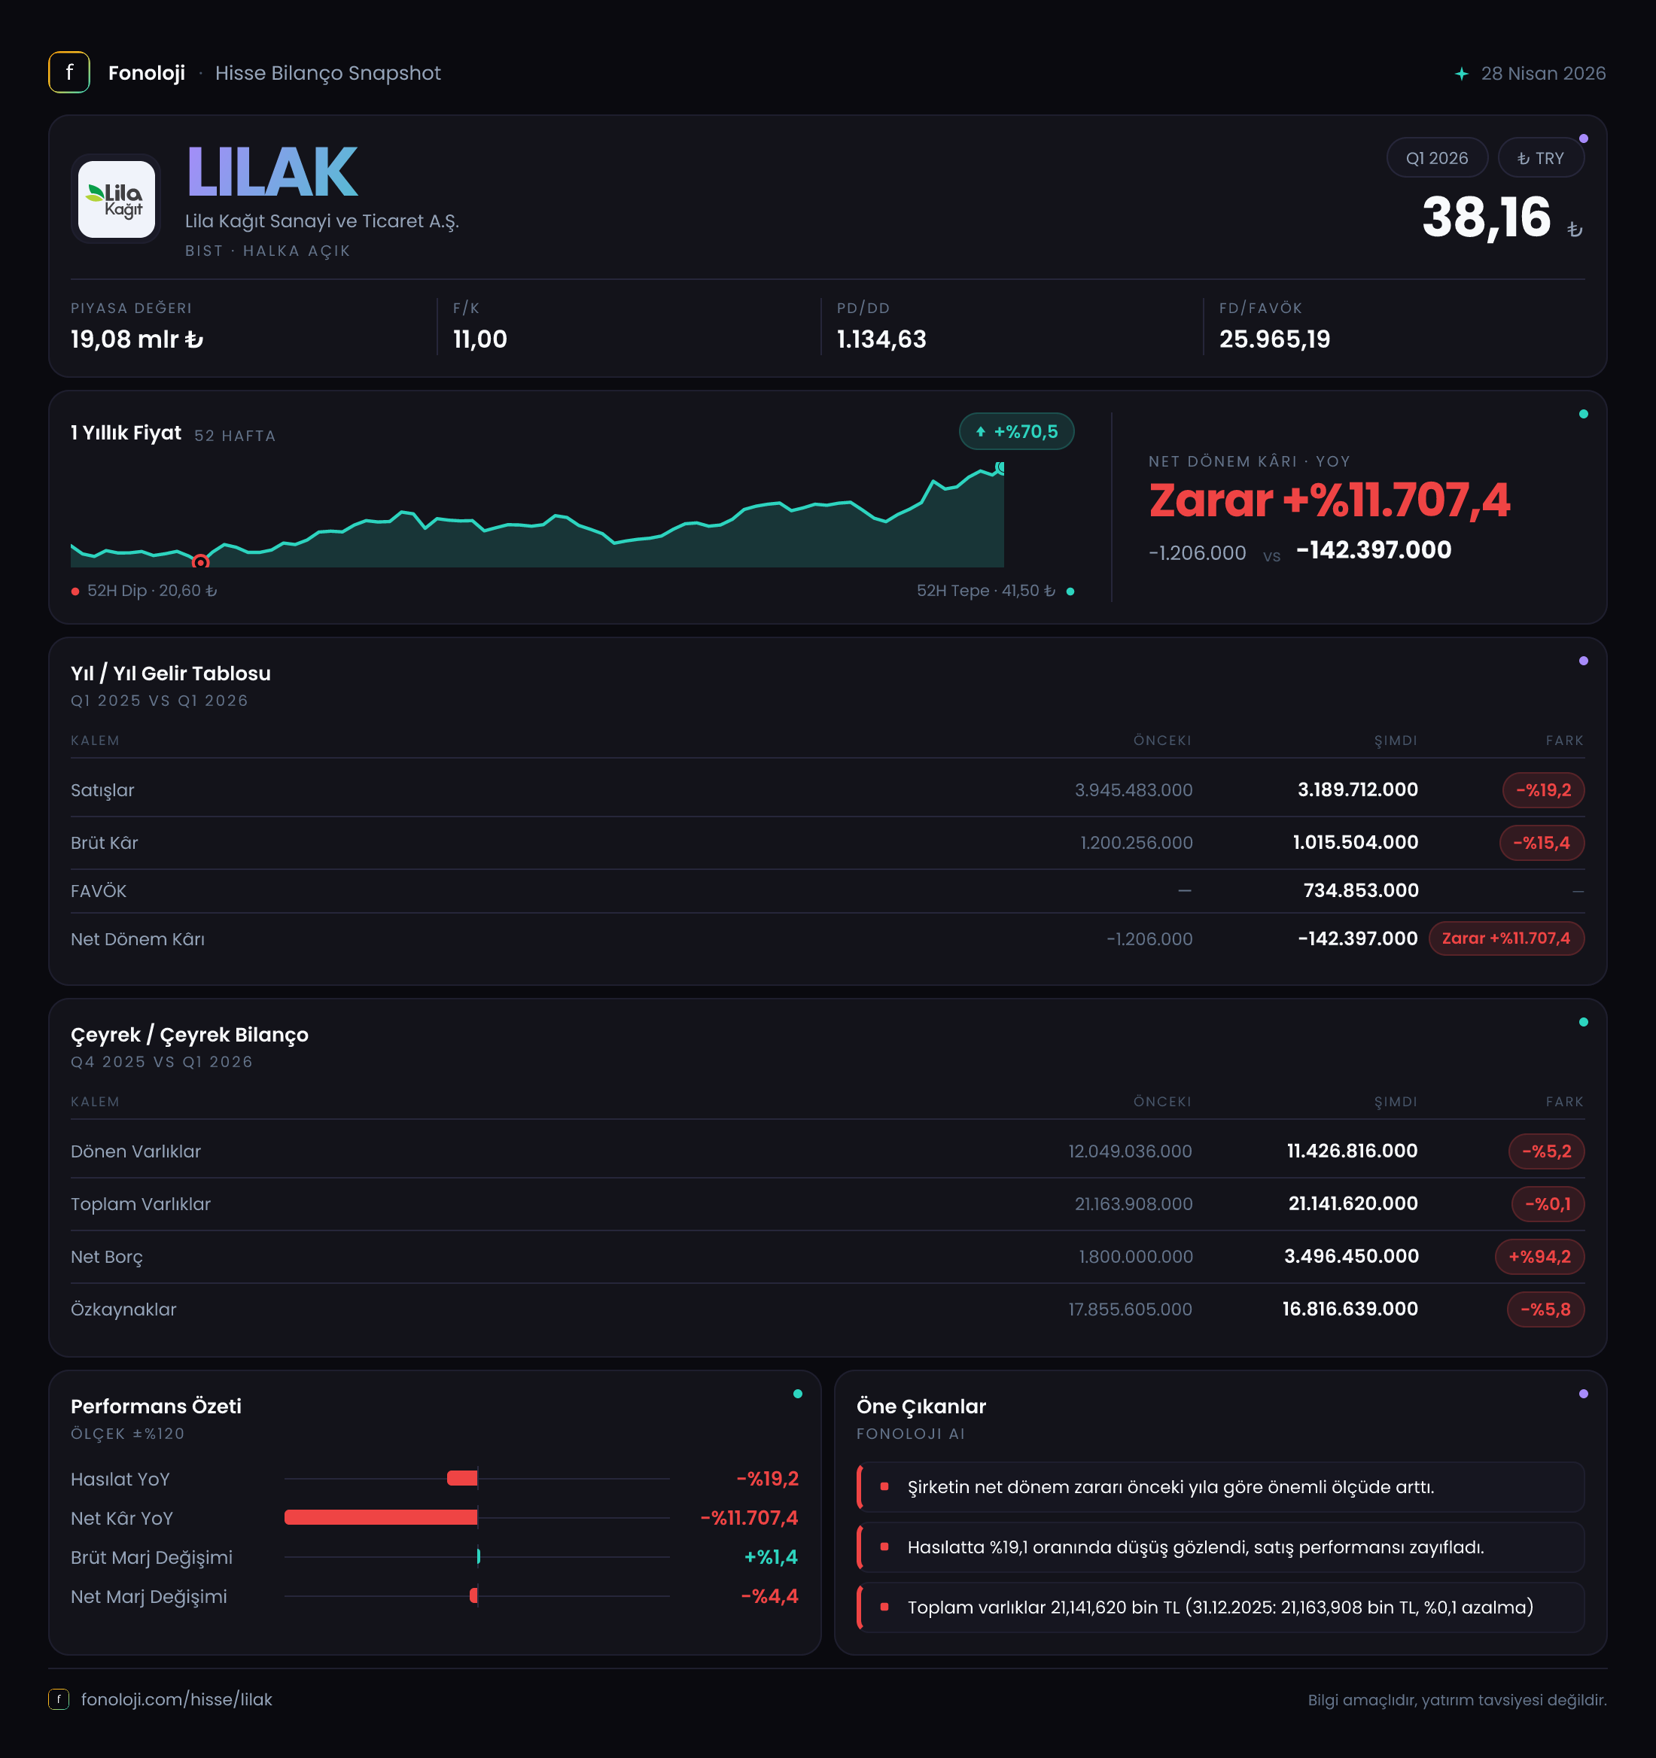Click the +%70,5 yearly change badge
1656x1758 pixels.
coord(1016,431)
